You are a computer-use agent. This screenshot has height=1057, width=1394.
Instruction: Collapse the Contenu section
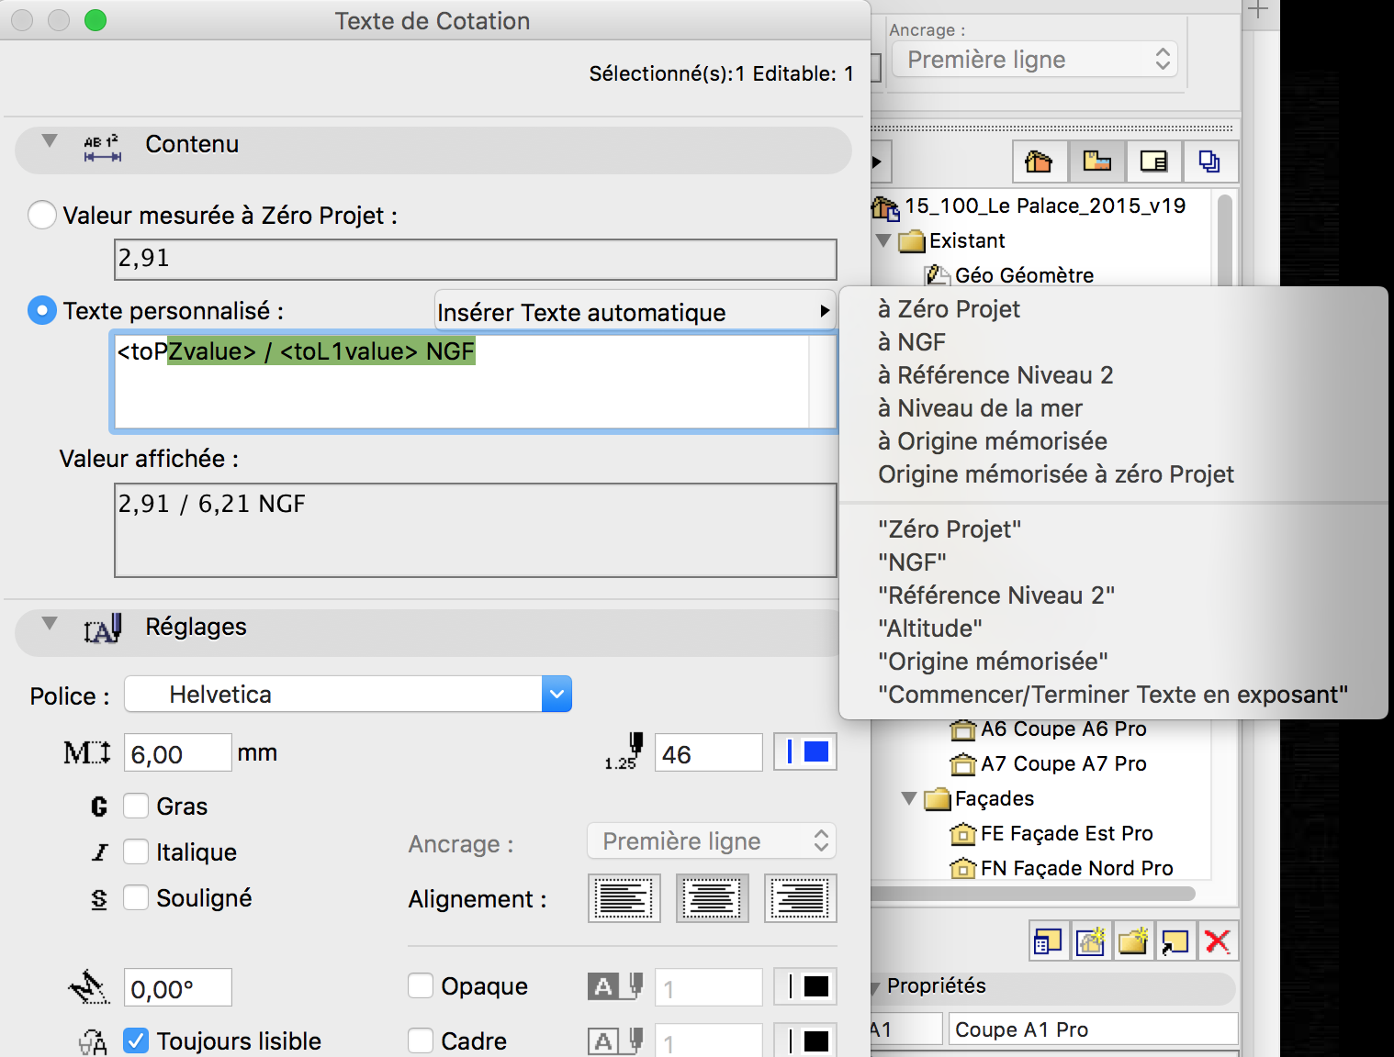[x=50, y=141]
